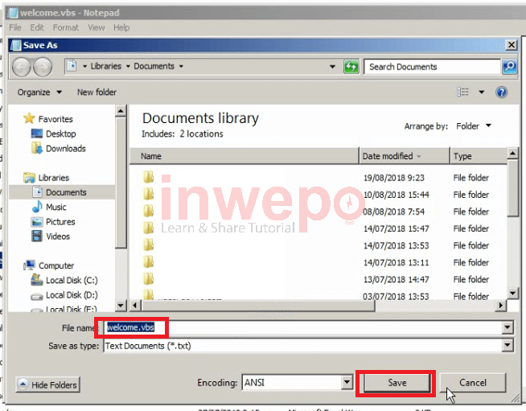This screenshot has height=411, width=526.
Task: Close the Save As dialog
Action: point(512,44)
